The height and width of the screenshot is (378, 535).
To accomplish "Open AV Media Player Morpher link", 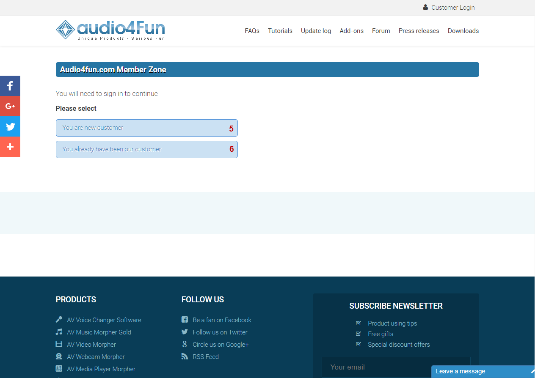I will click(x=101, y=369).
